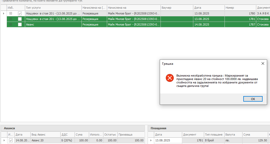The image size is (270, 144).
Task: Expand Нощувки row with number 1781
Action: [11, 19]
